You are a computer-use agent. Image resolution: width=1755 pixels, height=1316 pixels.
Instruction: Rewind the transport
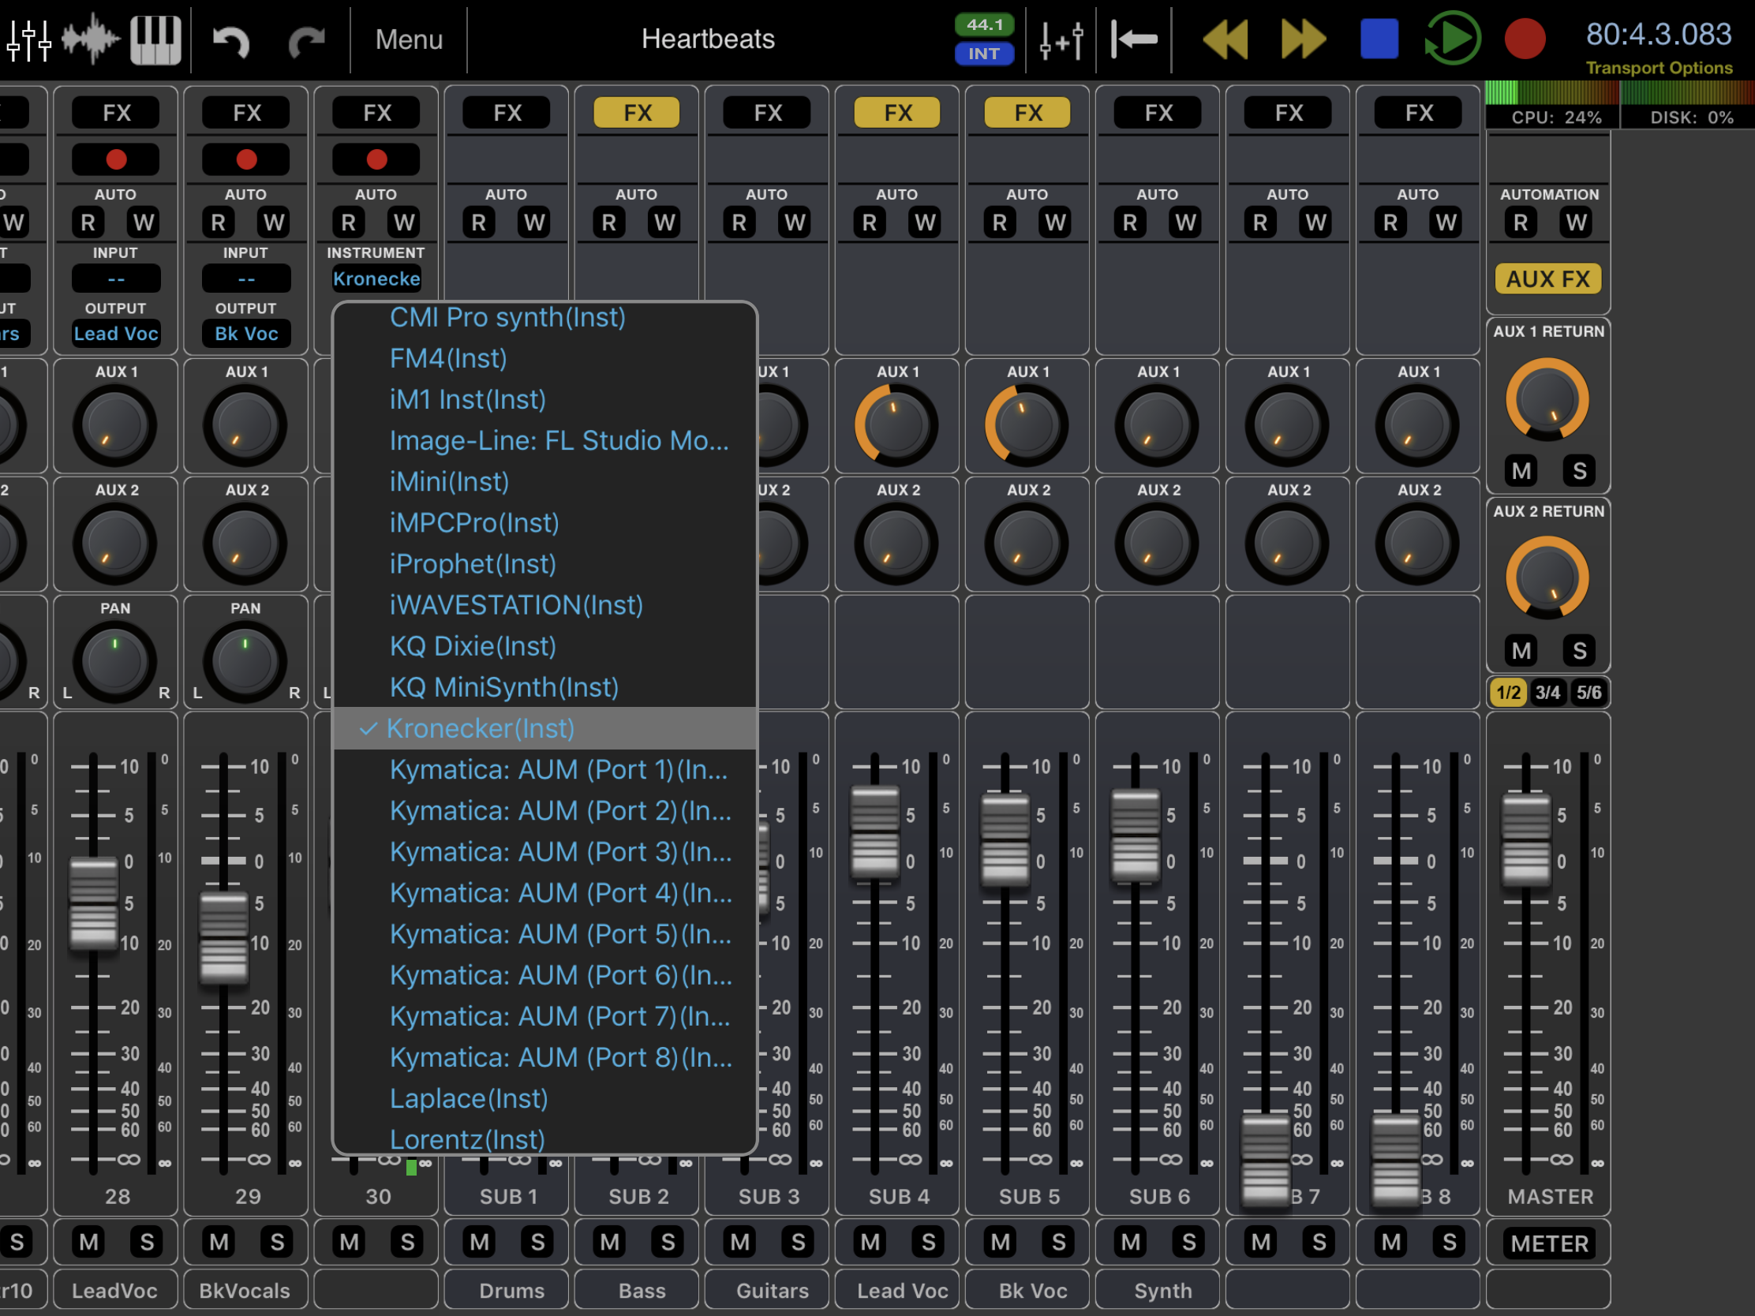(x=1226, y=39)
